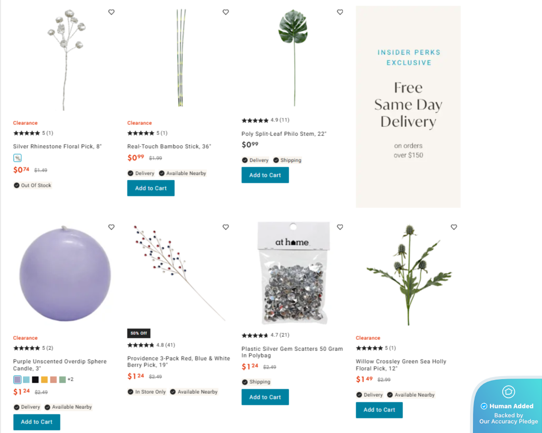Click the Shipping badge on Plastic Silver Gem Scatters

(x=256, y=382)
